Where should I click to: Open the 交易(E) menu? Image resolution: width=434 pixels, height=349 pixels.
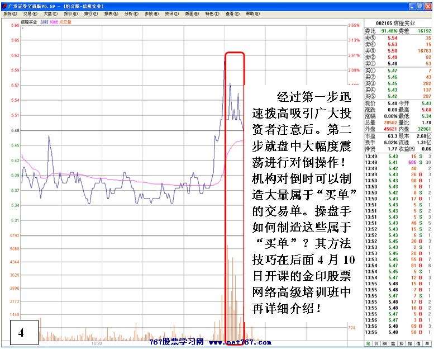[30, 13]
